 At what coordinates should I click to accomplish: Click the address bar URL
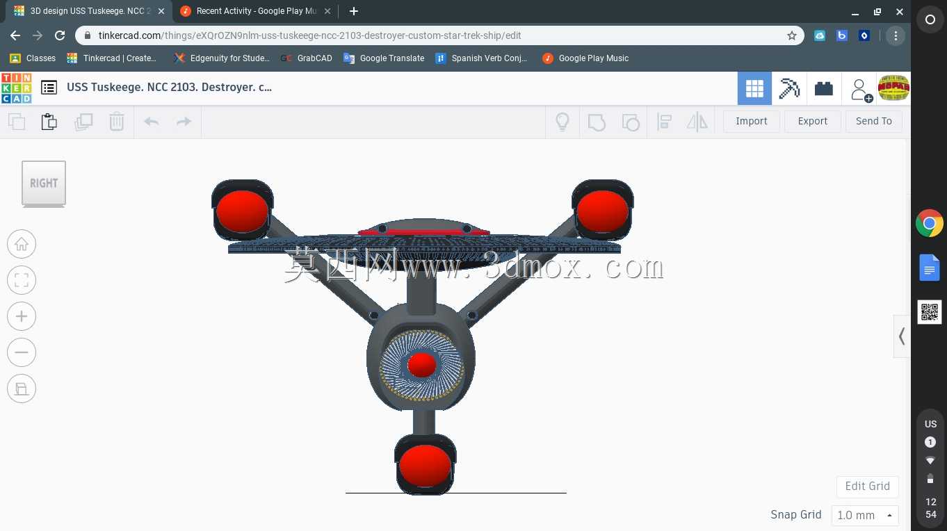pos(309,35)
